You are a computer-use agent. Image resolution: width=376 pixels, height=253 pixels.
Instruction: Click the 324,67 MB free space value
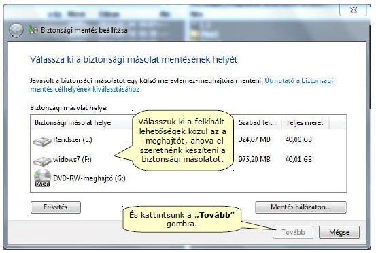254,139
